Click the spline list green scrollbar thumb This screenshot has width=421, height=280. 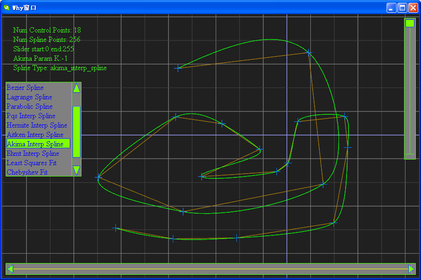tap(76, 132)
